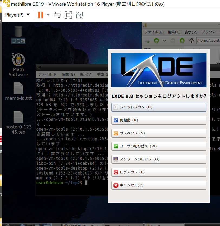Click the スクリーンのロック (O) lock screen button
The width and height of the screenshot is (220, 226).
pyautogui.click(x=159, y=159)
